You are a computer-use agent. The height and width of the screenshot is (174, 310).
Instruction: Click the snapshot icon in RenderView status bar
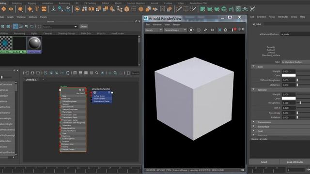tap(243, 170)
